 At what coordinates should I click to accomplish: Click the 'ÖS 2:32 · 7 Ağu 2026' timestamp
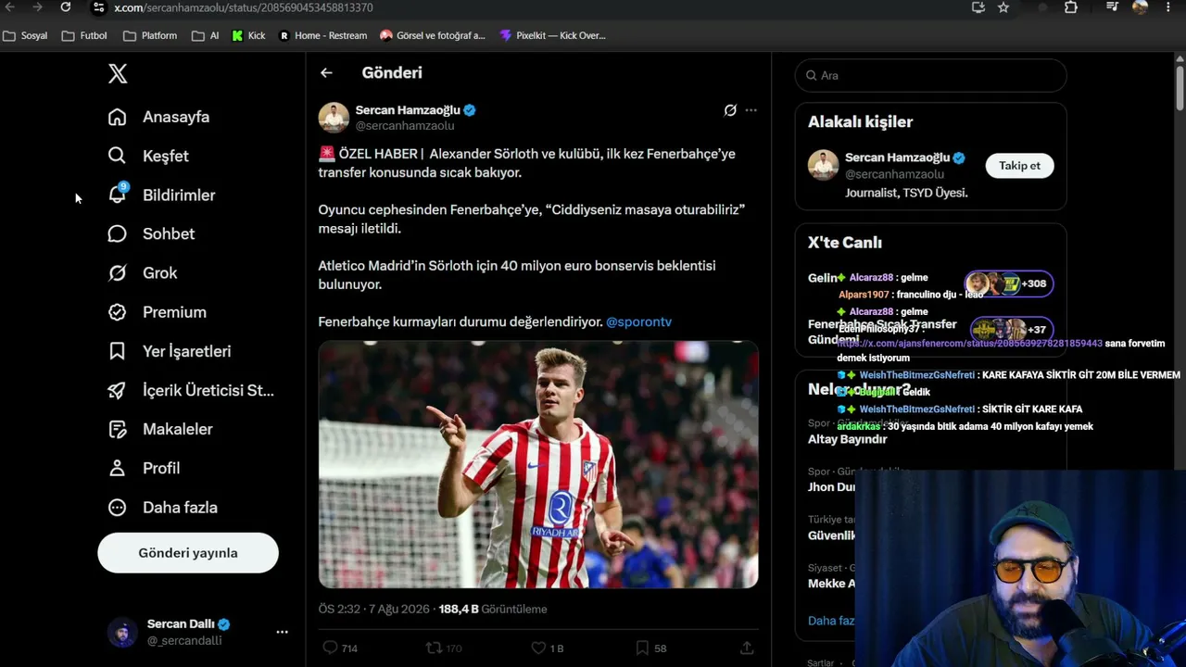374,609
